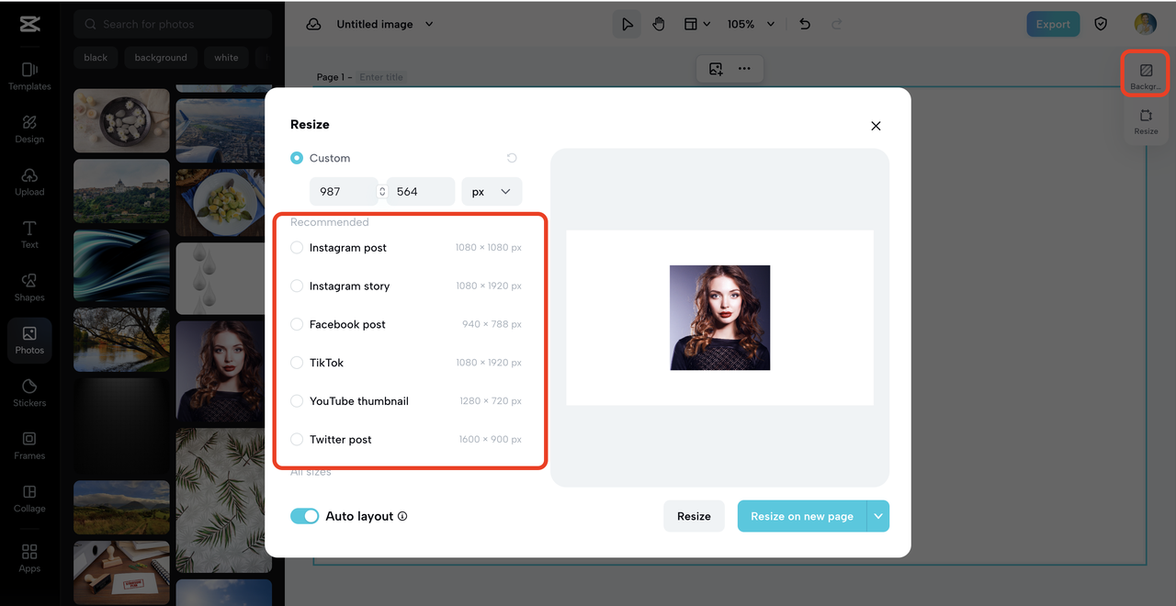Click the Resize tool in right sidebar
This screenshot has height=606, width=1176.
pyautogui.click(x=1146, y=121)
